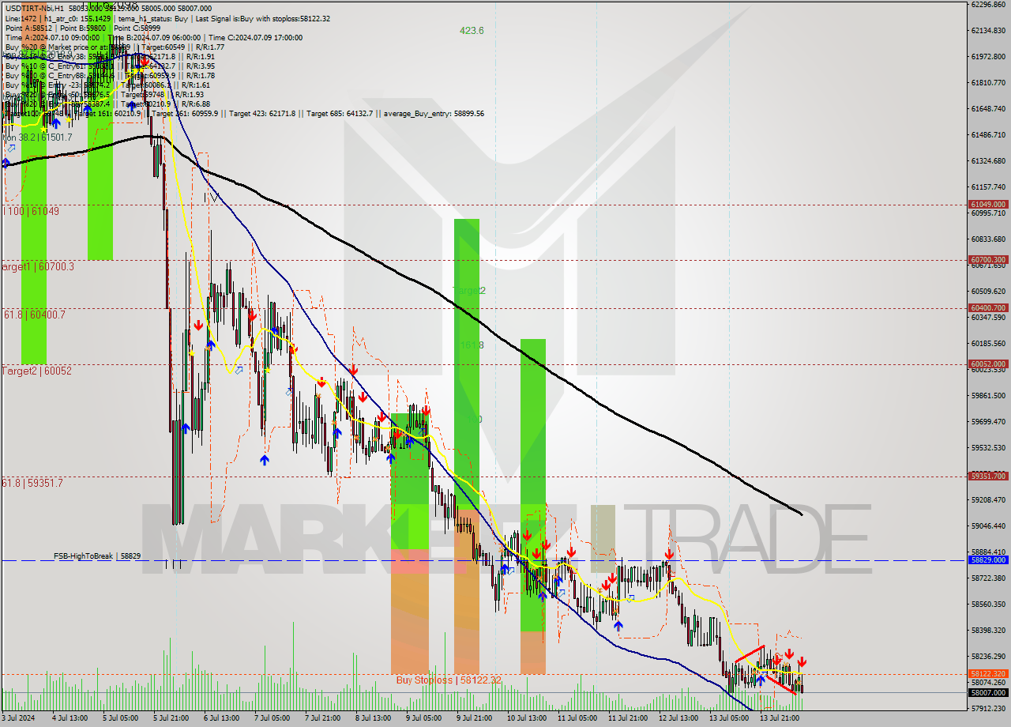Click the 38.2 | 61501.7 label
1011x727 pixels.
(43, 137)
